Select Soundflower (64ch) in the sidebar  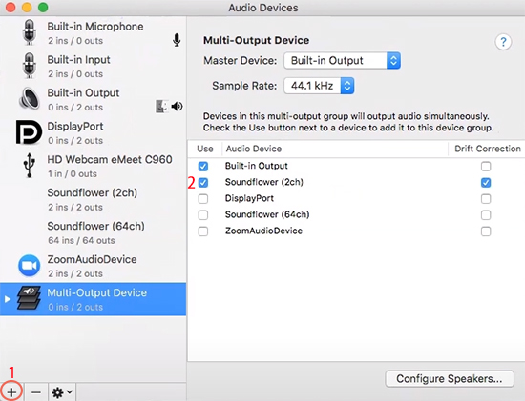point(94,232)
